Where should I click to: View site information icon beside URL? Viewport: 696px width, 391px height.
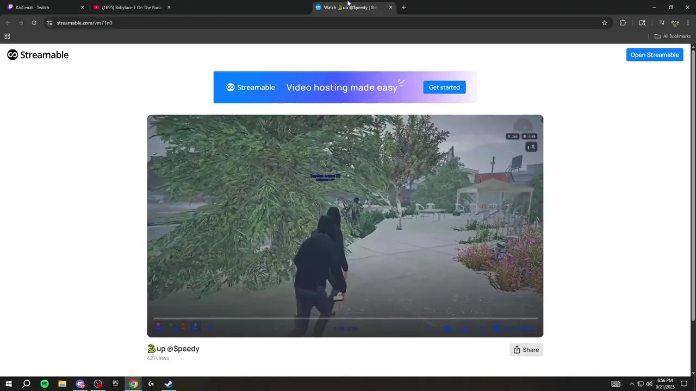coord(49,23)
